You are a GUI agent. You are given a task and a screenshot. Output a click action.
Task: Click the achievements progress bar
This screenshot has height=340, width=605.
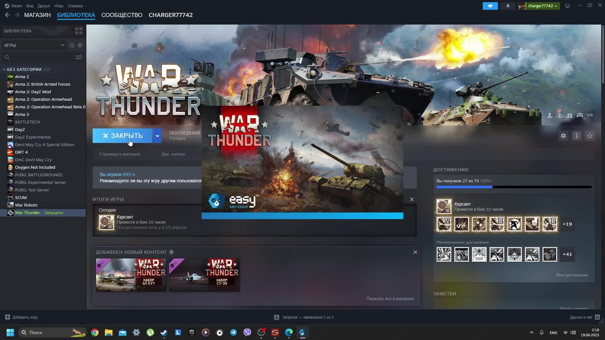tap(514, 187)
